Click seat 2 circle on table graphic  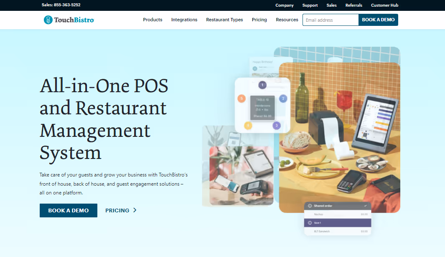coord(283,98)
